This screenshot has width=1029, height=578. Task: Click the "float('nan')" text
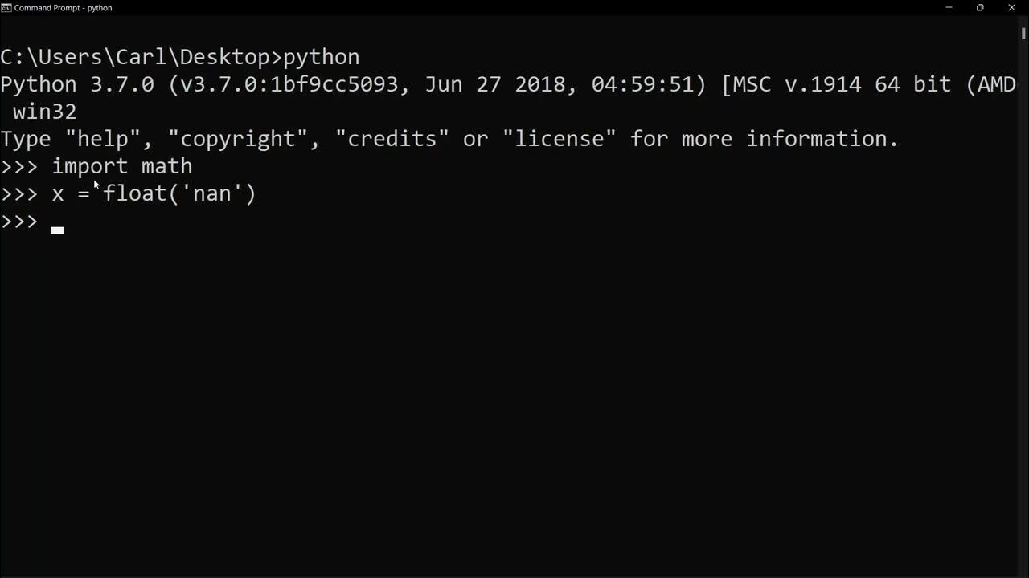click(x=179, y=193)
